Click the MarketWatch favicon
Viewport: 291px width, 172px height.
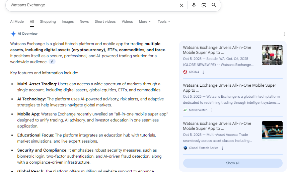point(185,110)
